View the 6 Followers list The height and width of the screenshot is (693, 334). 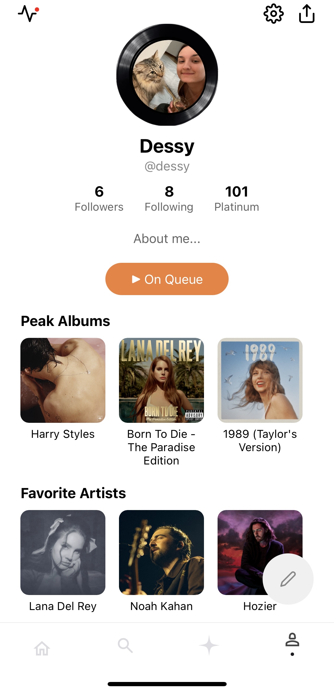click(x=99, y=199)
